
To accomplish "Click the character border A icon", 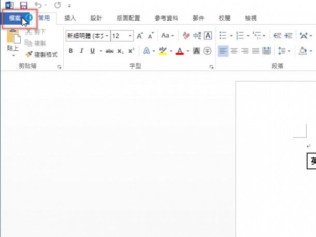I will click(x=208, y=36).
